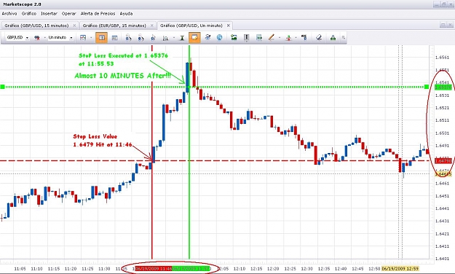This screenshot has height=274, width=455.
Task: Click the hourglass icon in toolbar
Action: coord(182,38)
